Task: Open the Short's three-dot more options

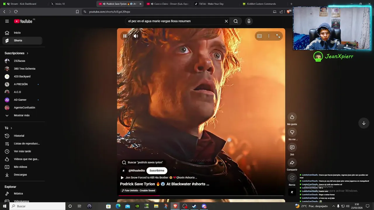Action: point(269,36)
